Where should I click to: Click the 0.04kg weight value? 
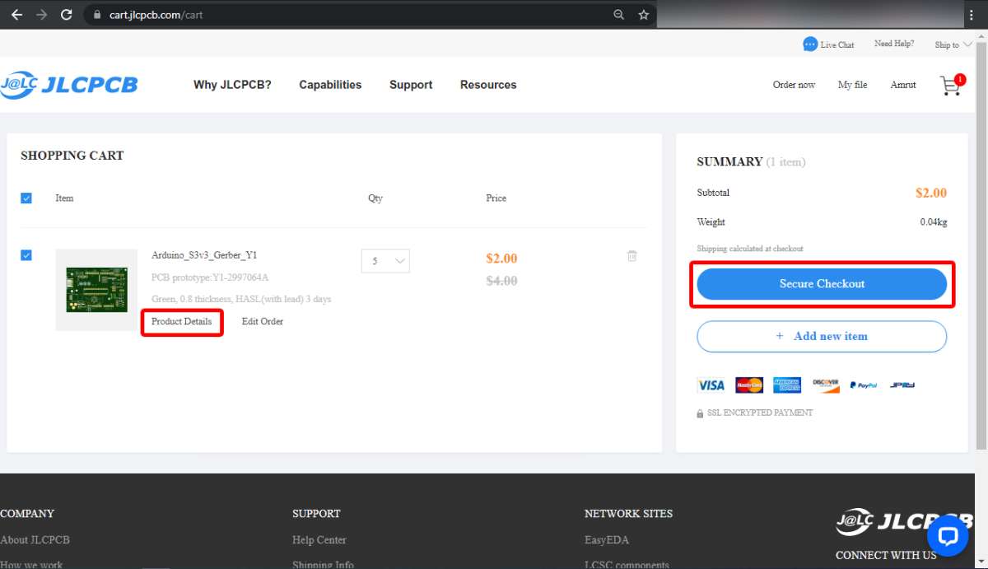(934, 222)
